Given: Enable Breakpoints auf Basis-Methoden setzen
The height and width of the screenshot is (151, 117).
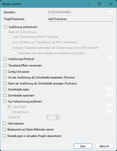Looking at the screenshot, I should click(4, 129).
